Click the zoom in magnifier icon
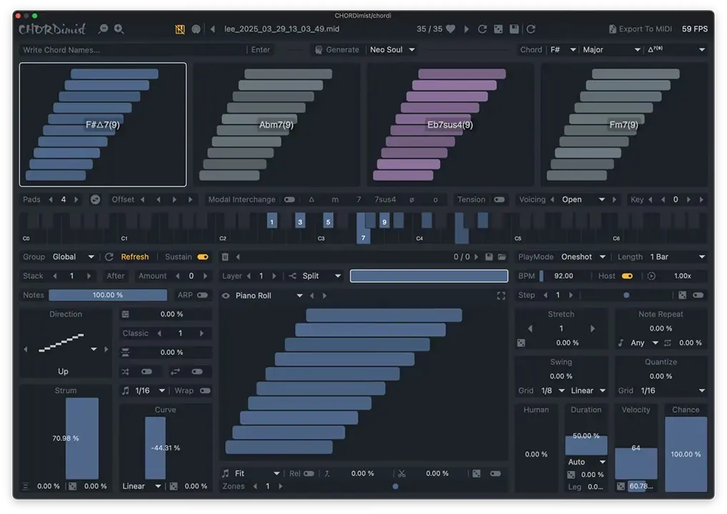 point(119,29)
